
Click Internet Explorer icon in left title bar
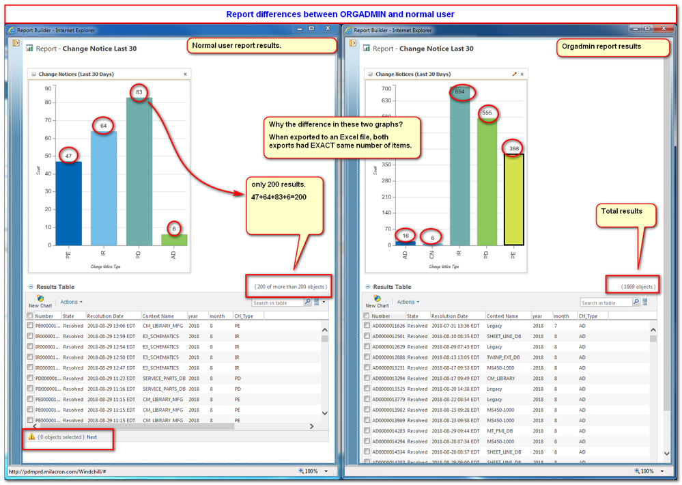point(12,30)
